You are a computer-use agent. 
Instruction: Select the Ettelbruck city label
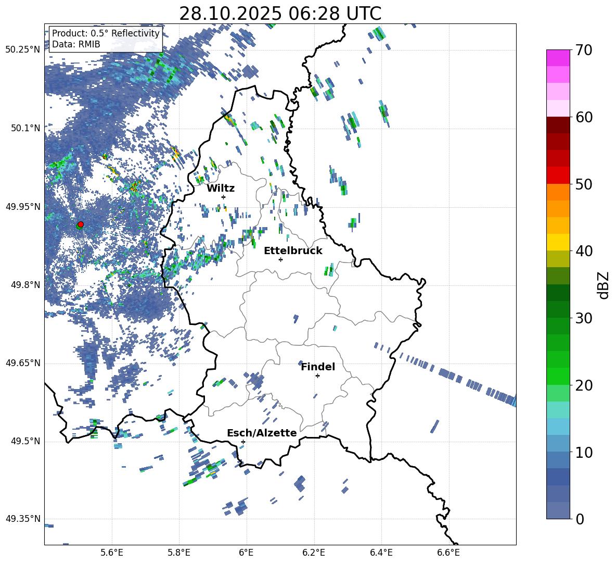[x=293, y=251]
